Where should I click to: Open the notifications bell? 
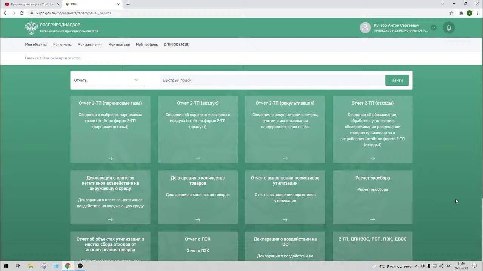pyautogui.click(x=449, y=28)
